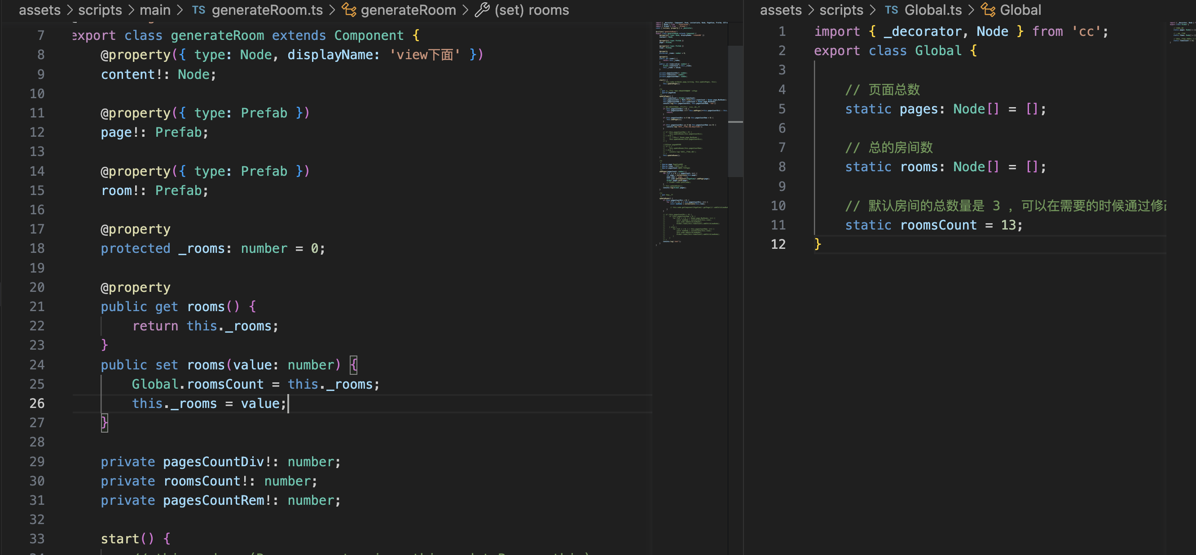Image resolution: width=1196 pixels, height=555 pixels.
Task: Open the assets breadcrumb in left editor
Action: point(40,10)
